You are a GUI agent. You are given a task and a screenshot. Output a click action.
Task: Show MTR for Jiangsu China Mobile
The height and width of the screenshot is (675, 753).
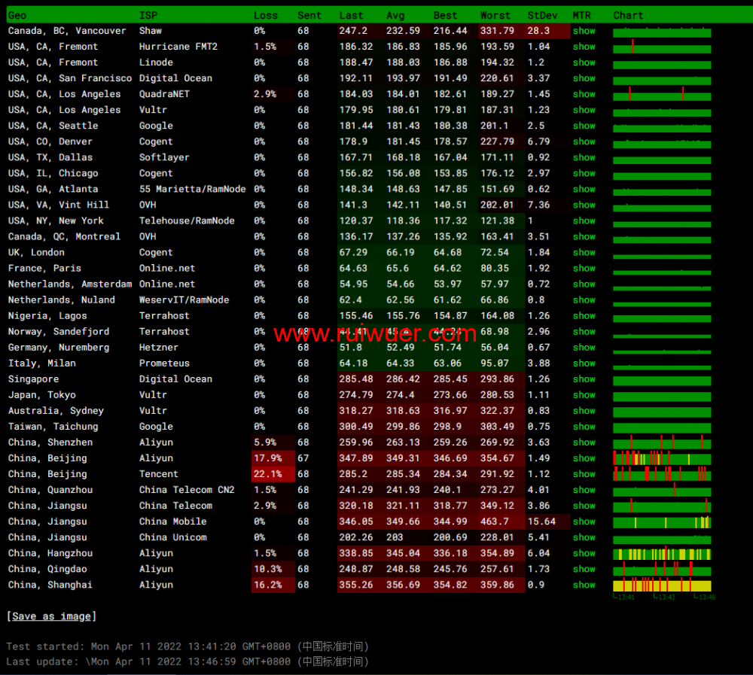(584, 521)
